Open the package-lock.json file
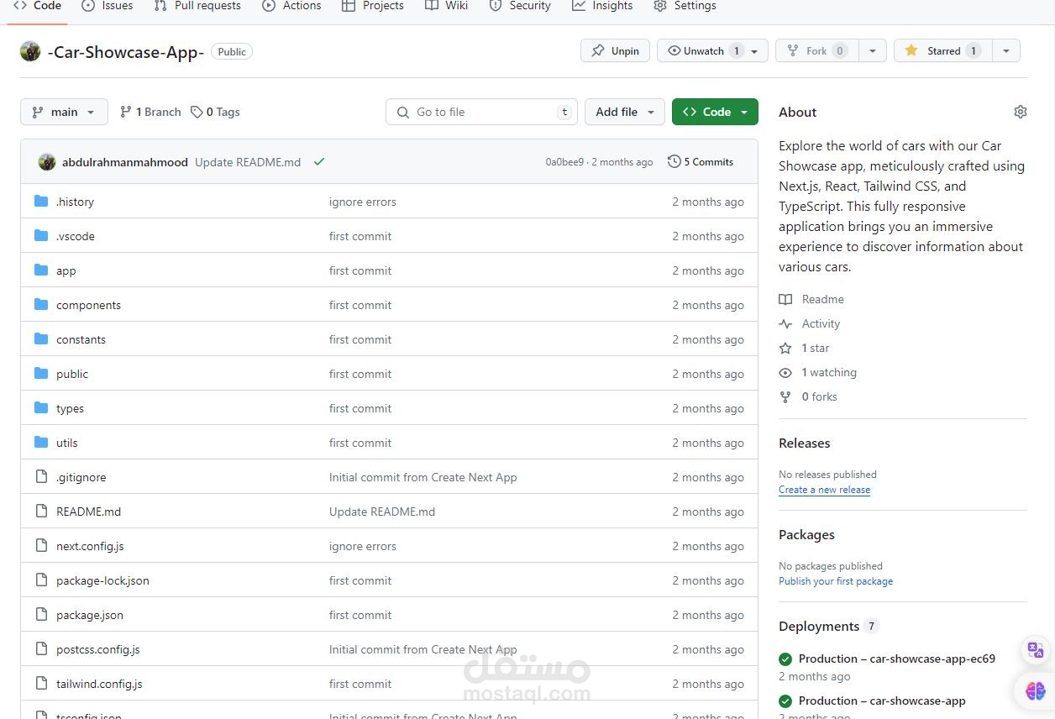Viewport: 1055px width, 719px height. 102,580
